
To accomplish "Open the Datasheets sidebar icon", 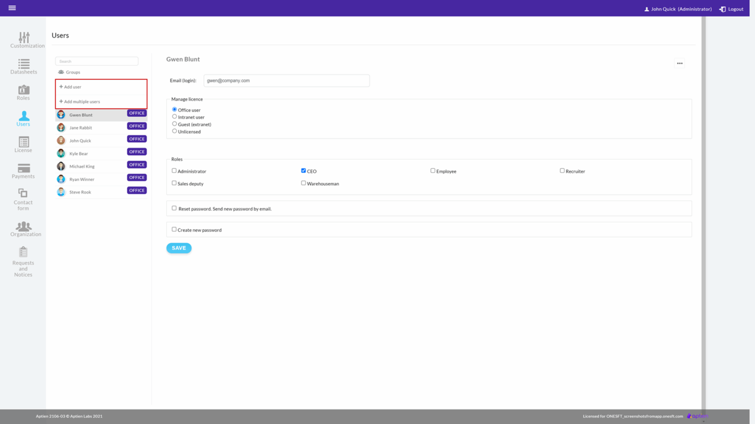I will click(24, 63).
